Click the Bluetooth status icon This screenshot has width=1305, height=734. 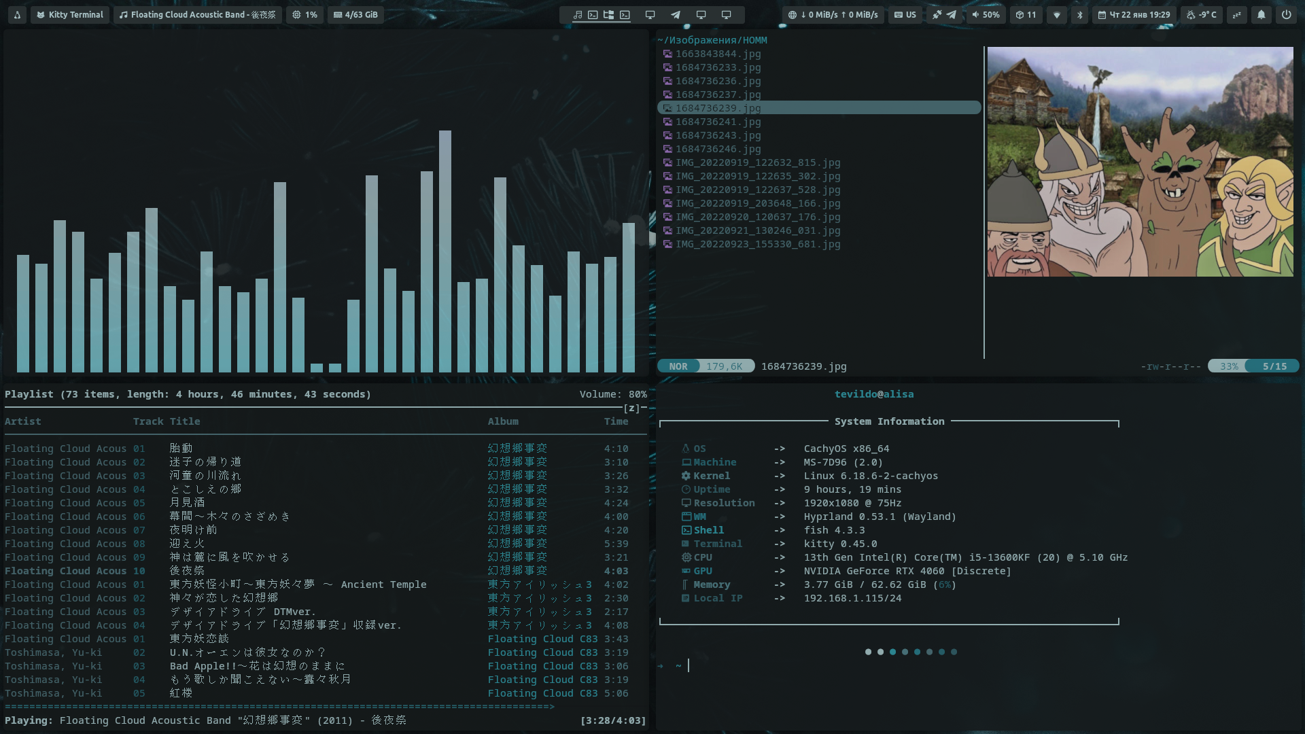(1079, 15)
